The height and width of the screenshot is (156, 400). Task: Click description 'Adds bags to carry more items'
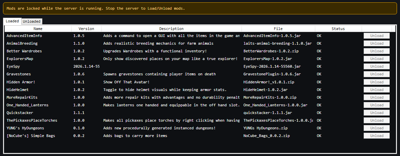[x=135, y=136]
